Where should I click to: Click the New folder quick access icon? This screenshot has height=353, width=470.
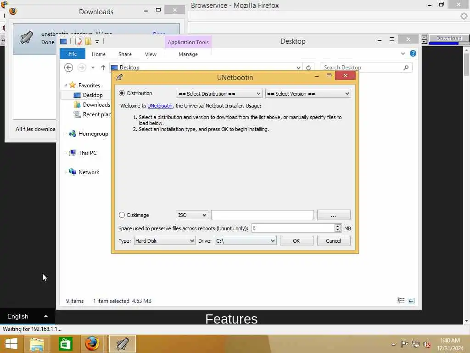tap(88, 41)
